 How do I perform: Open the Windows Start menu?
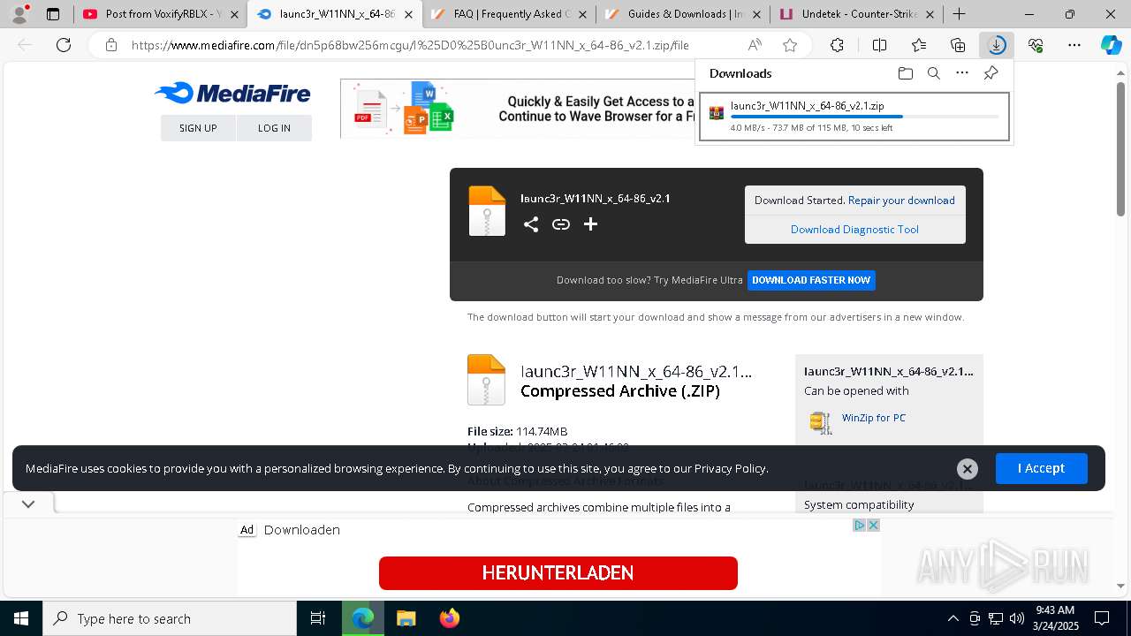[x=21, y=618]
